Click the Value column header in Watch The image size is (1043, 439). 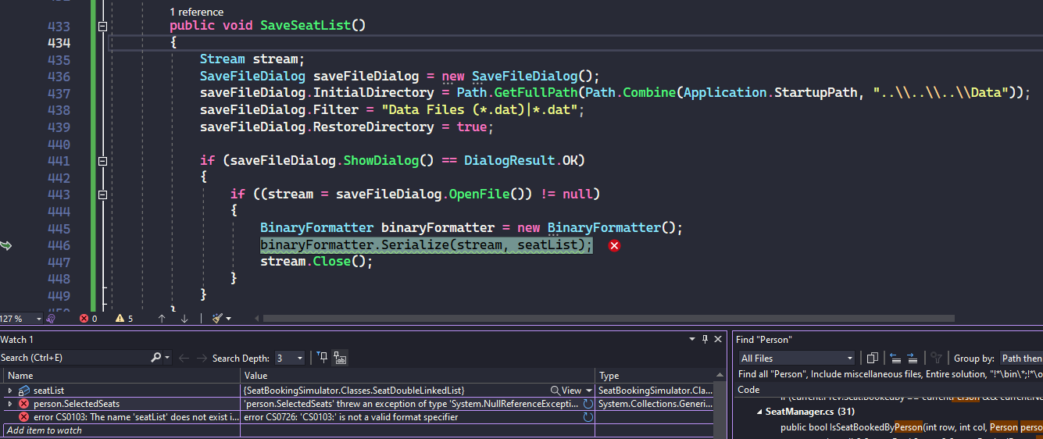(418, 376)
